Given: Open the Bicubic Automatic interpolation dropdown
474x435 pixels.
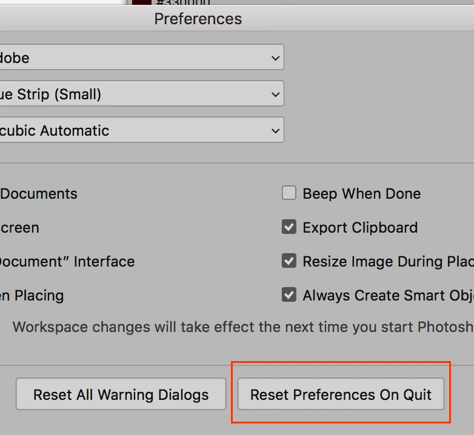Looking at the screenshot, I should (x=142, y=130).
